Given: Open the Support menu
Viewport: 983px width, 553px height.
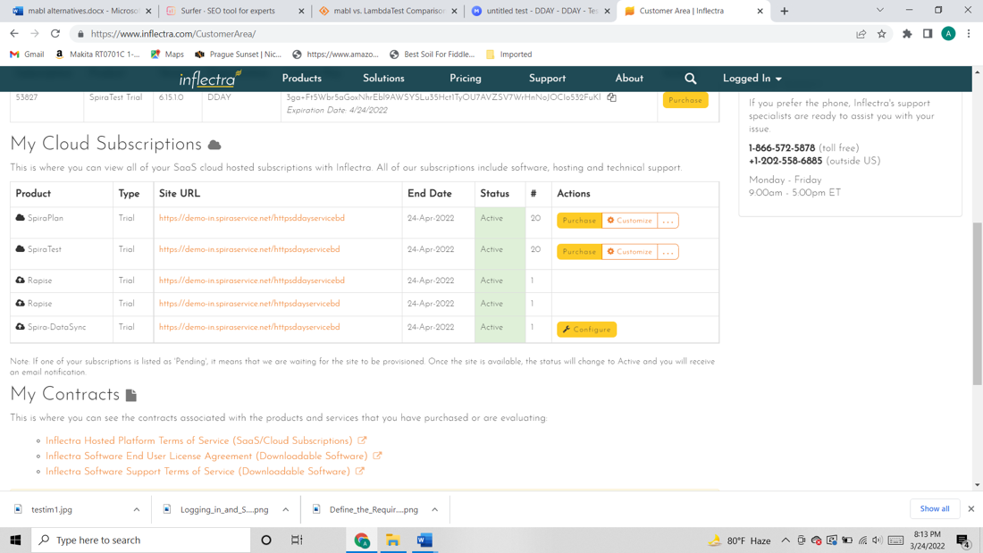Looking at the screenshot, I should coord(547,79).
